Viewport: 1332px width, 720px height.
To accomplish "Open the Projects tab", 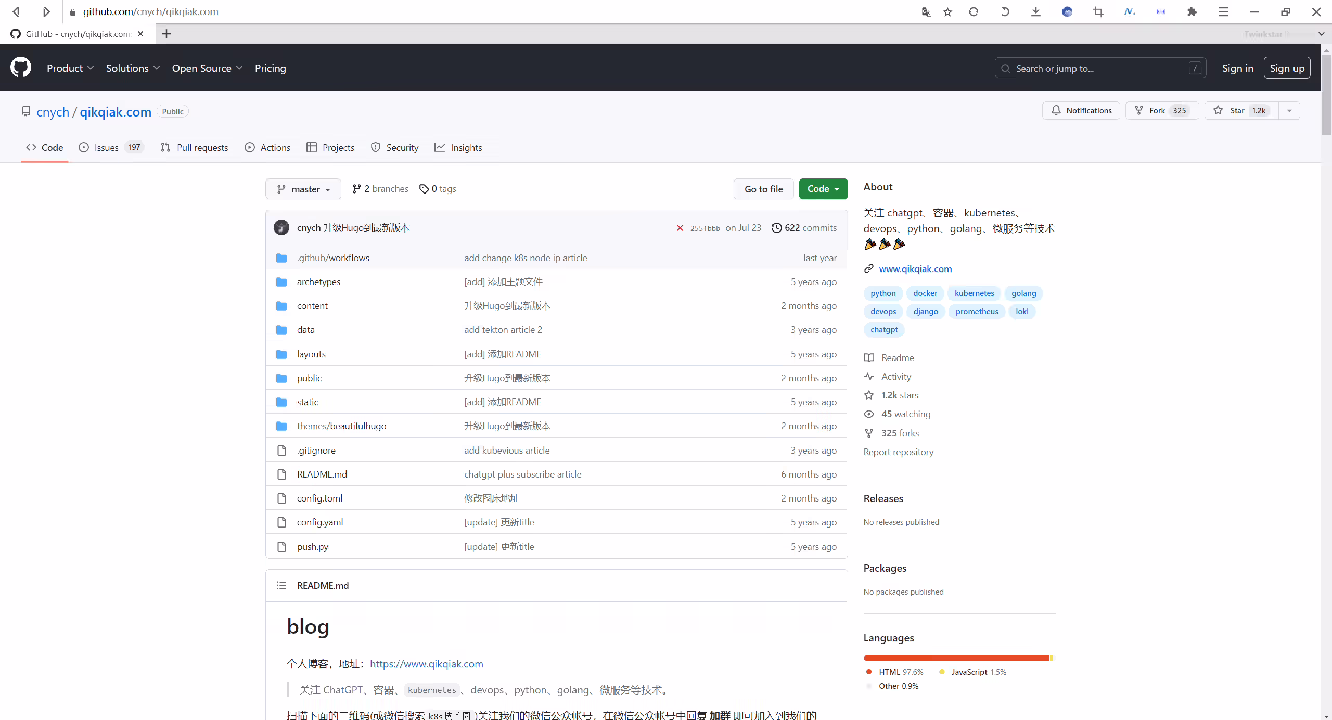I will [330, 147].
